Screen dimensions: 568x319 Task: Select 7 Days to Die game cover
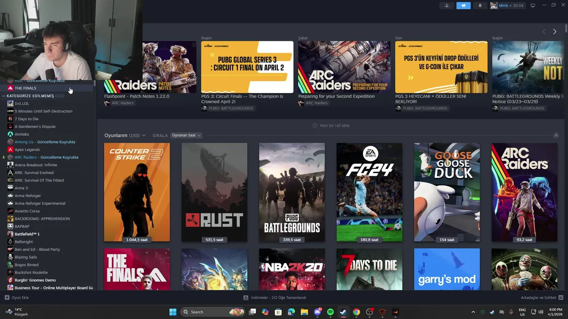369,269
